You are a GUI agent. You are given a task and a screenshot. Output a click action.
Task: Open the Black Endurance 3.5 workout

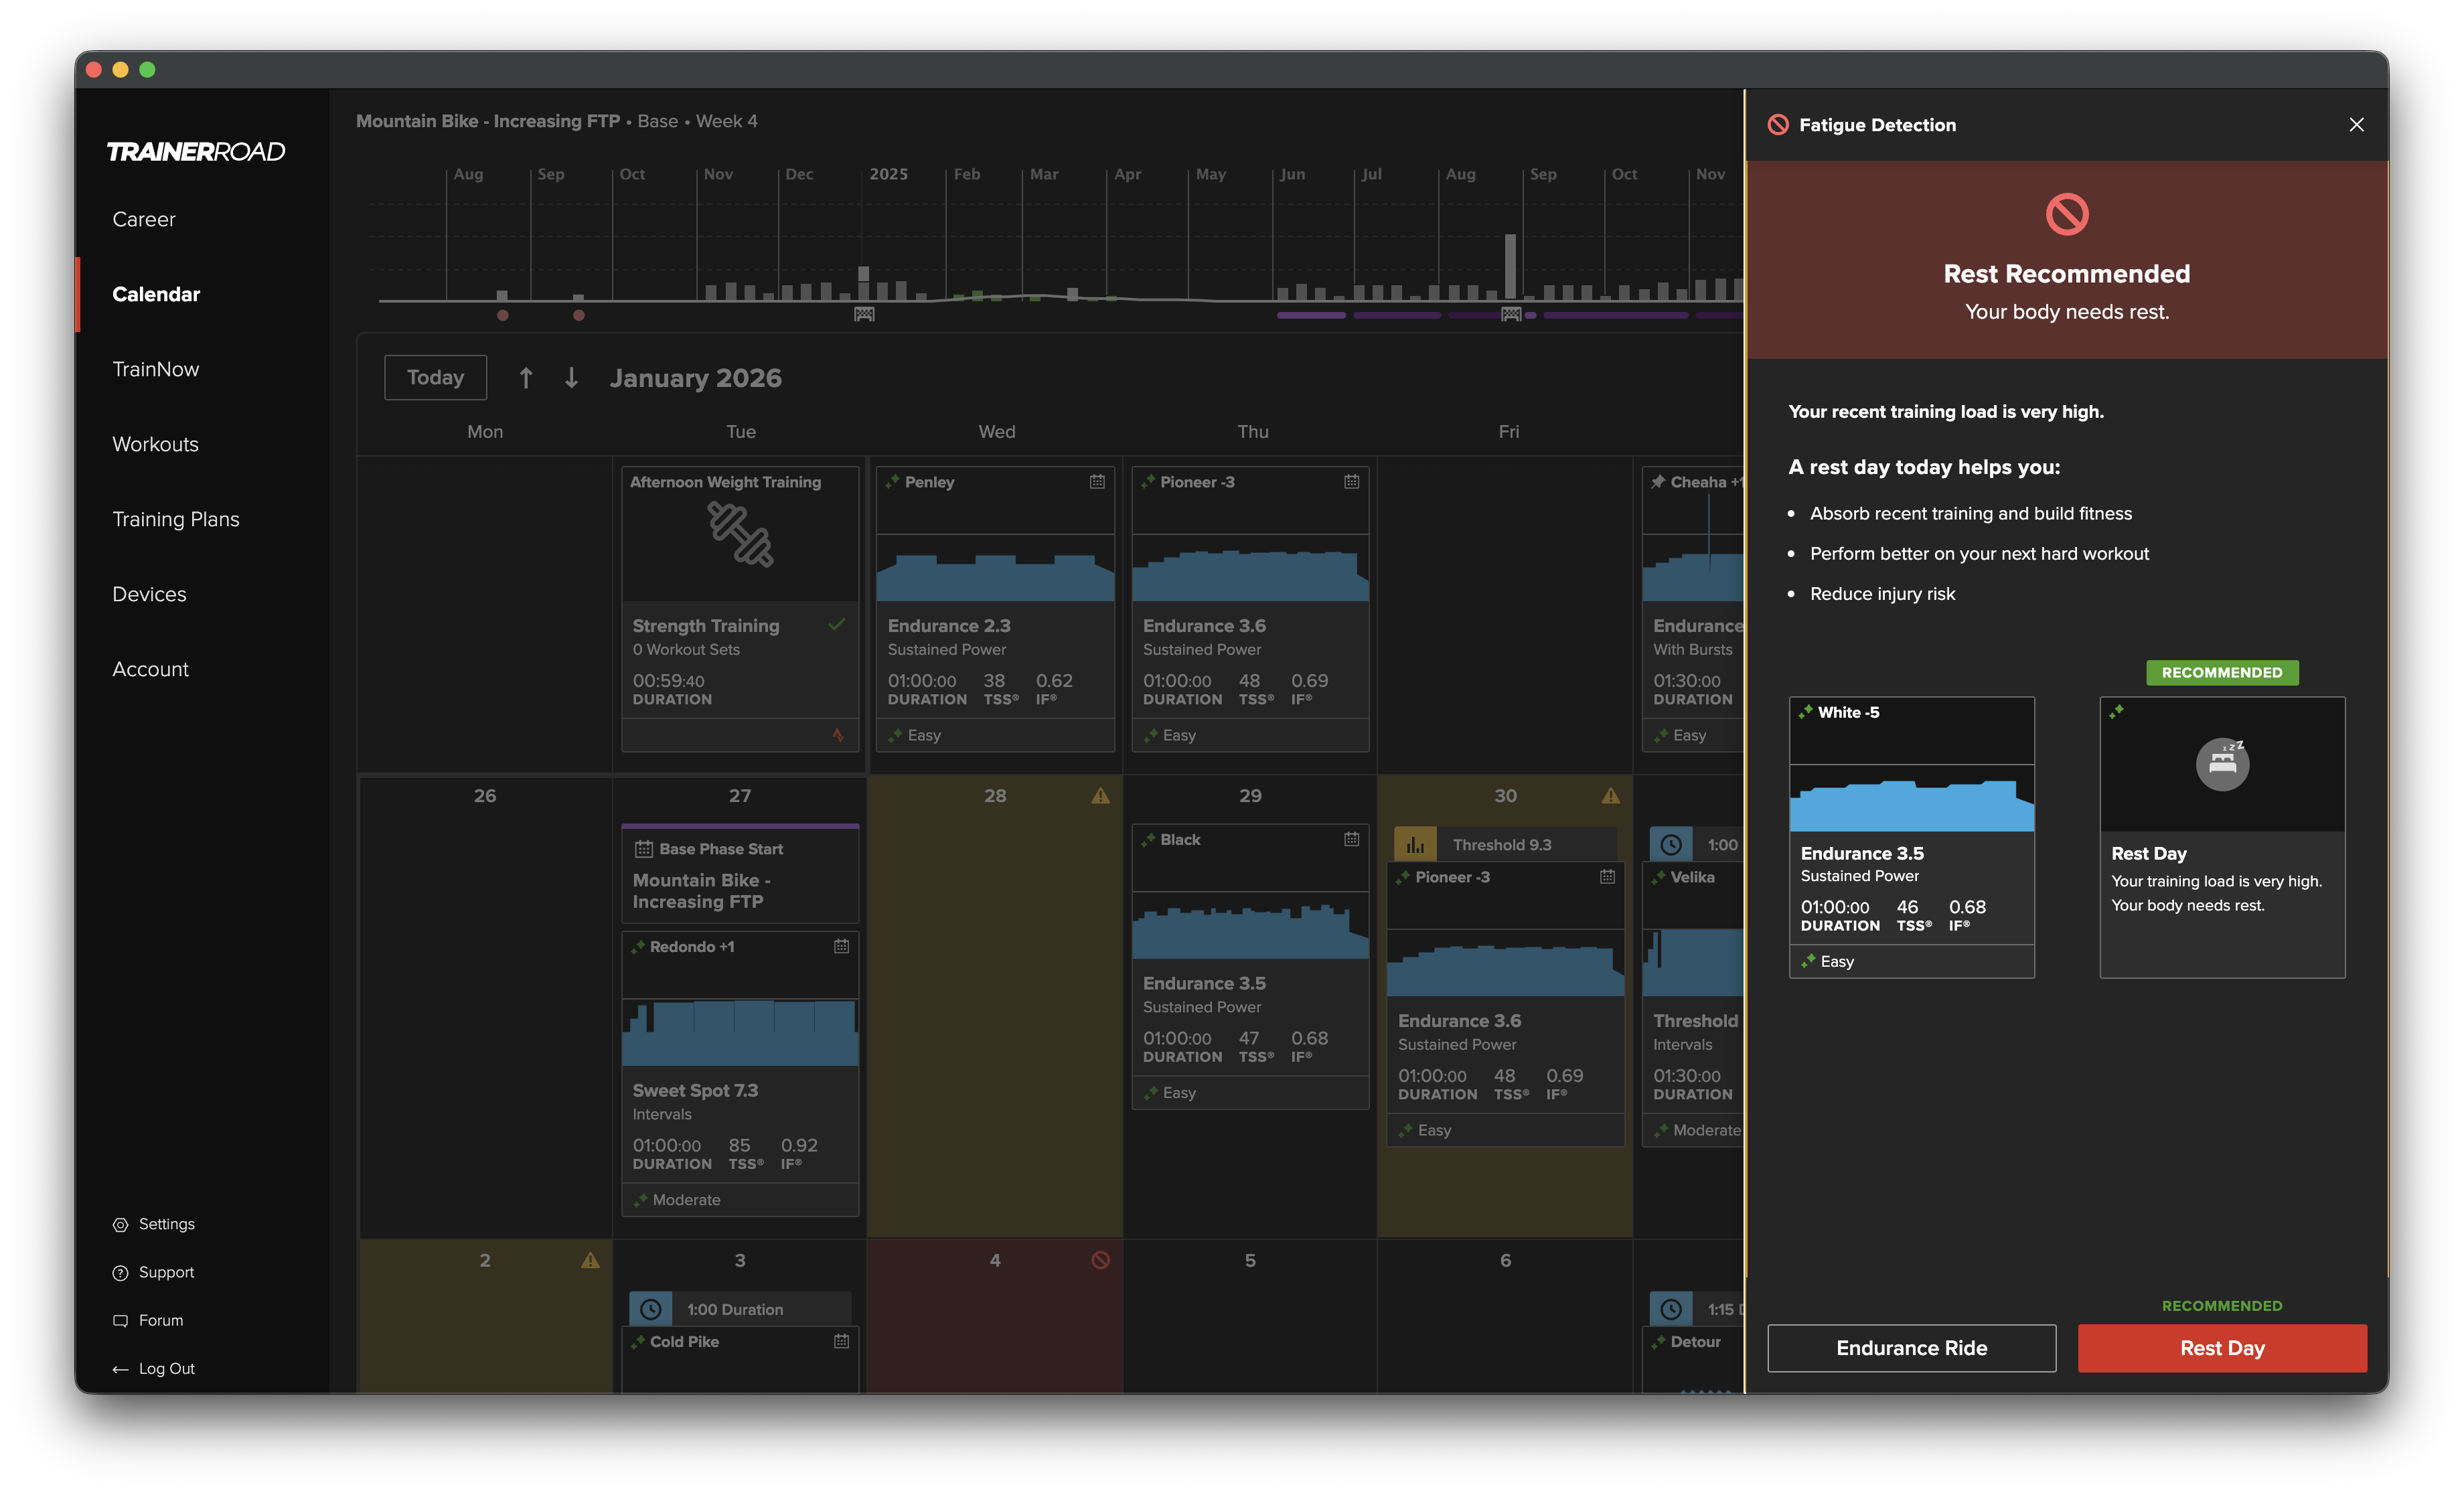tap(1250, 966)
